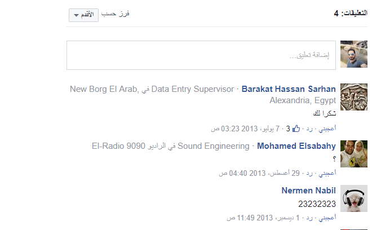
Task: Click the add comment input field
Action: [x=201, y=55]
